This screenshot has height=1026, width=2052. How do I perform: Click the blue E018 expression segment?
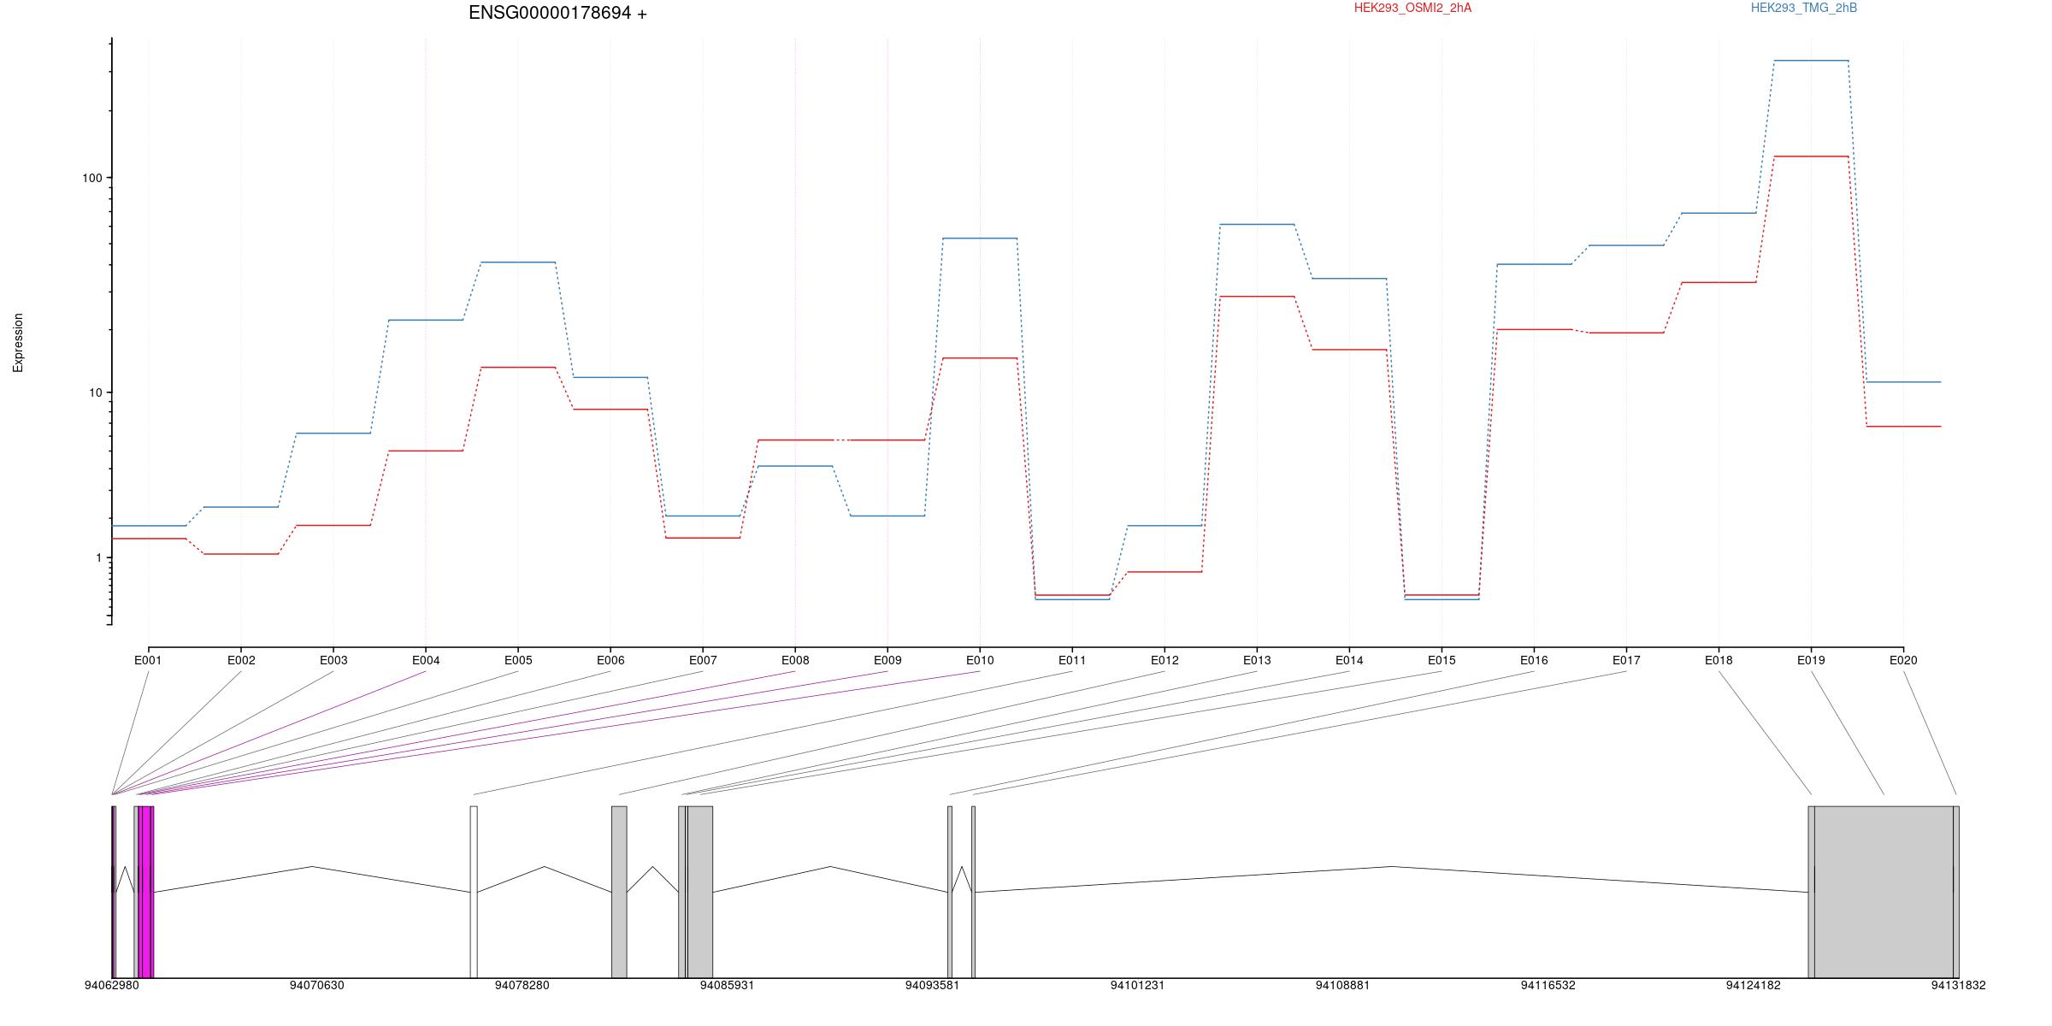(x=1719, y=213)
